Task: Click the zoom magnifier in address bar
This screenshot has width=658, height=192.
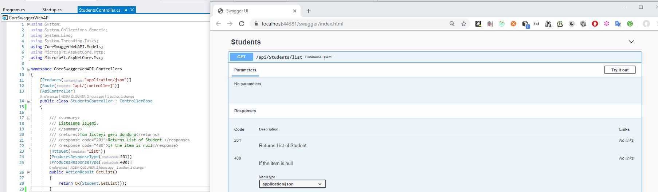Action: pos(452,24)
